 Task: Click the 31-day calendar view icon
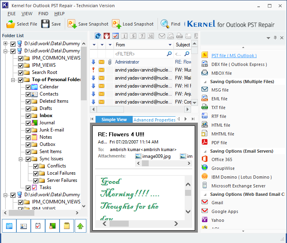(x=151, y=36)
